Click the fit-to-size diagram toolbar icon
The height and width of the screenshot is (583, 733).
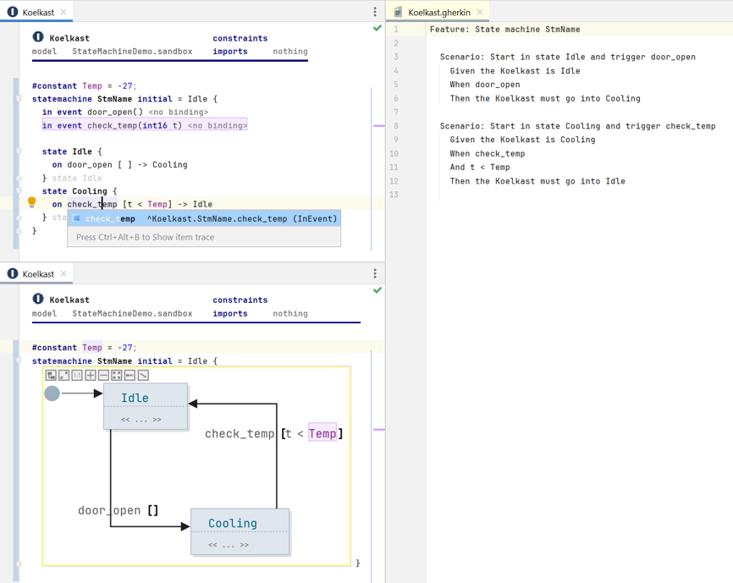click(117, 375)
